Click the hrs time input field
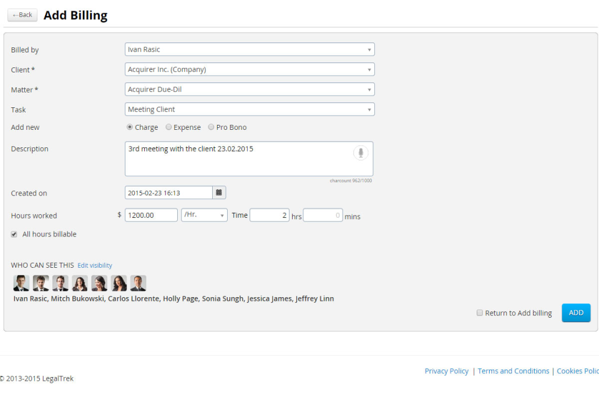 [269, 215]
